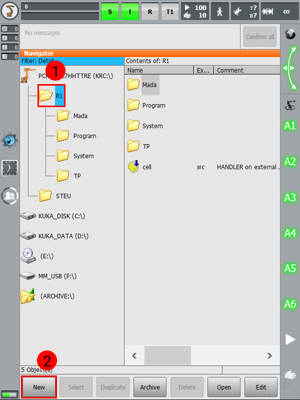The image size is (300, 400).
Task: Click the A1 axis jog key
Action: tap(290, 126)
